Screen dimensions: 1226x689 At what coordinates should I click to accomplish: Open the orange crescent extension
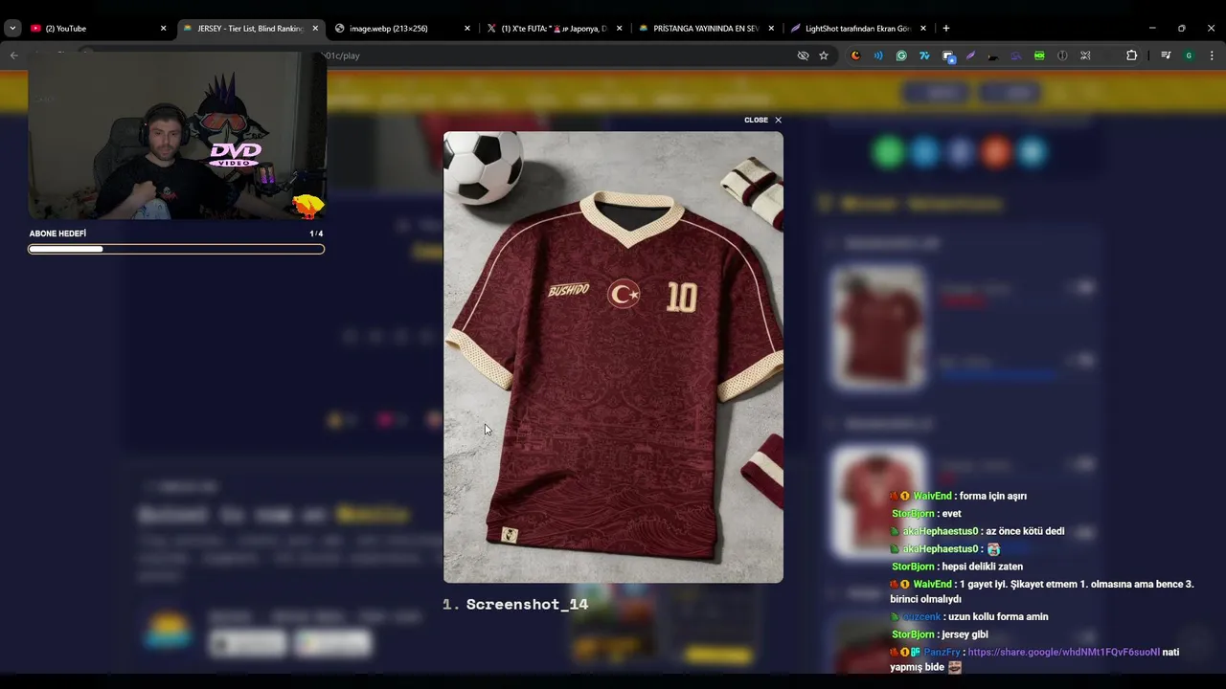pyautogui.click(x=855, y=56)
